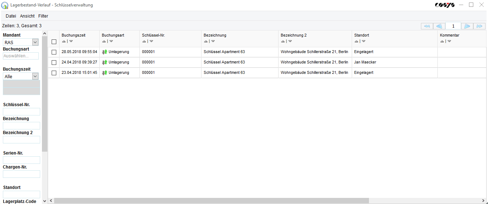Sort Kommentar column descending
This screenshot has height=204, width=488.
point(449,41)
